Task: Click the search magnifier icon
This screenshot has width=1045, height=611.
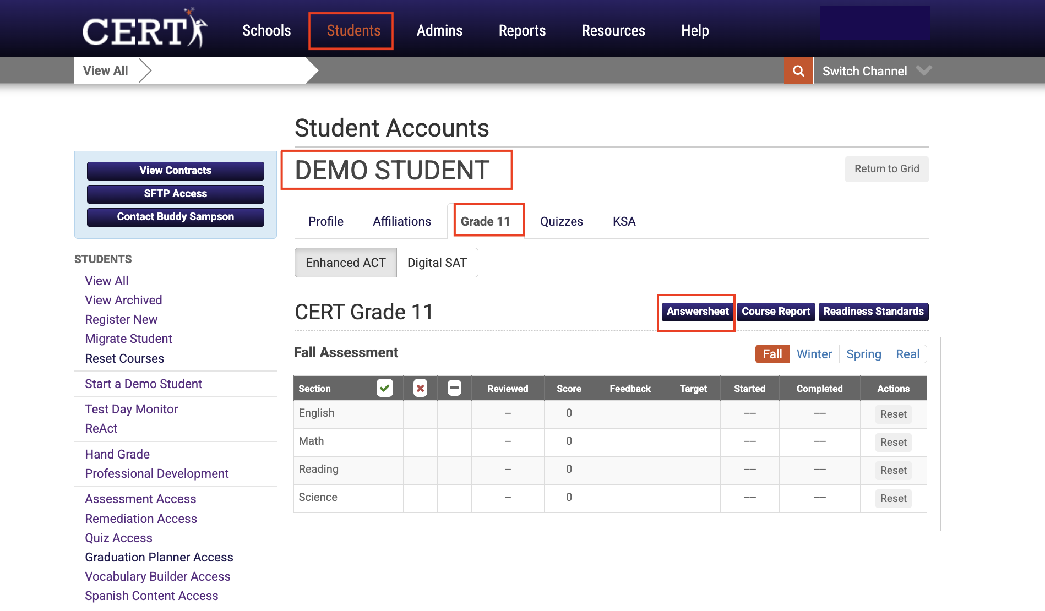Action: (x=798, y=70)
